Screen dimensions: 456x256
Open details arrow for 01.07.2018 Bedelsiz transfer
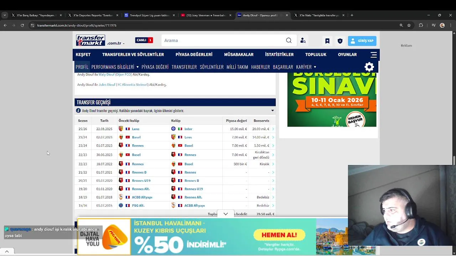click(x=273, y=197)
